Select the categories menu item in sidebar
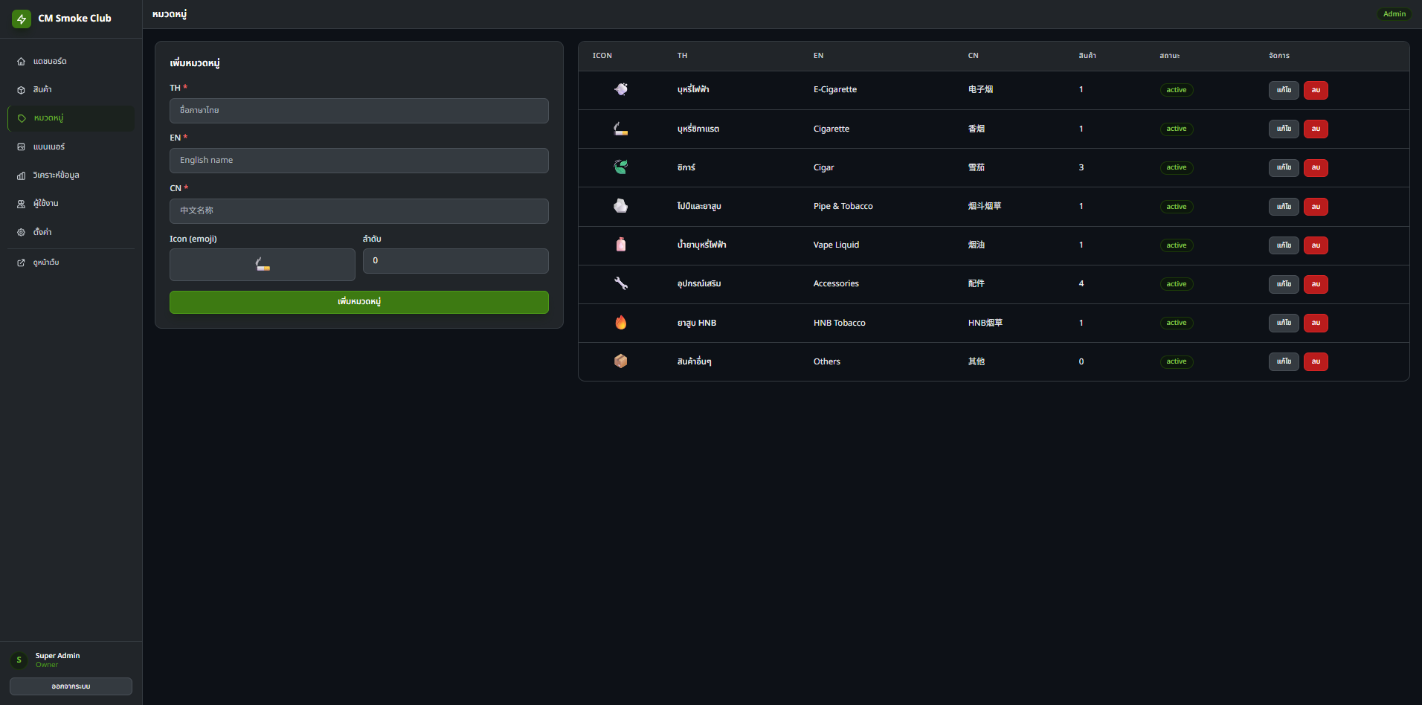This screenshot has width=1422, height=705. [71, 118]
